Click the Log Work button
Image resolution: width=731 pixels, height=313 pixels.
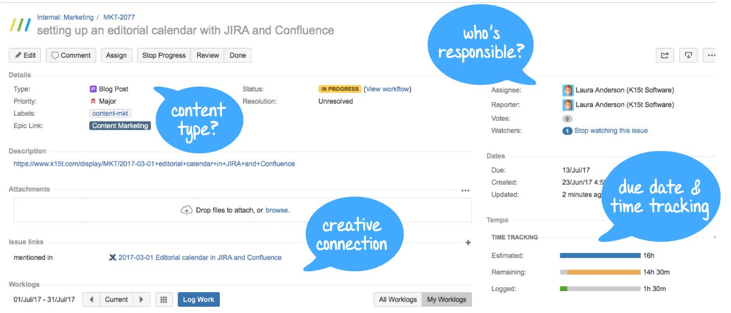[x=198, y=299]
